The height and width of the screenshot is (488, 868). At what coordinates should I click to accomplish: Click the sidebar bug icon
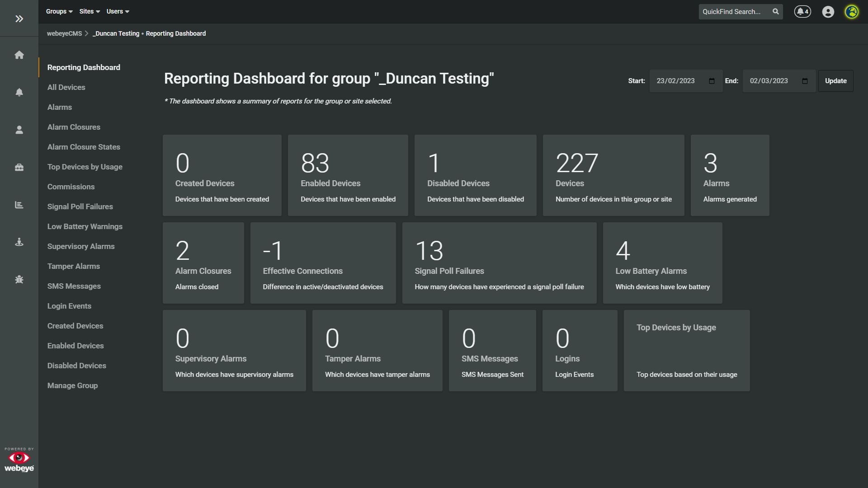pos(19,279)
